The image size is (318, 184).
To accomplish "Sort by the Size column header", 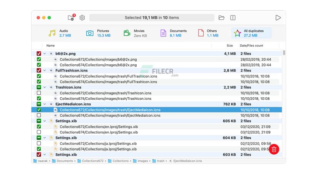I will point(229,46).
